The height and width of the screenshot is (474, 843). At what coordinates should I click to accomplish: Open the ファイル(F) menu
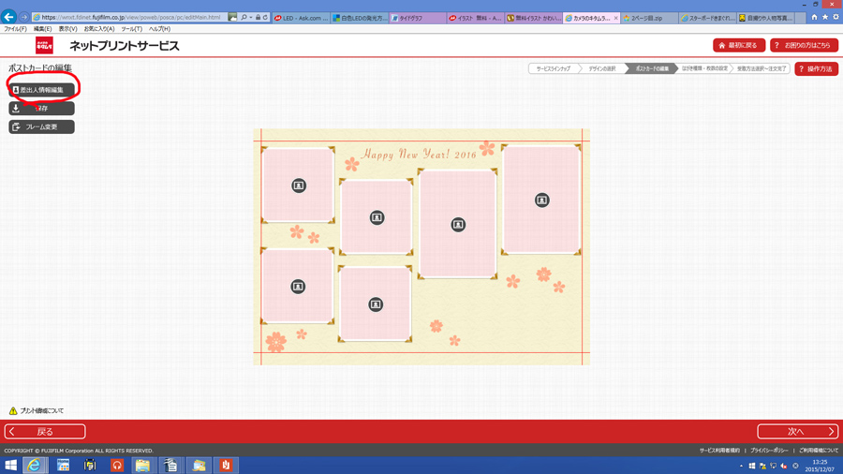(15, 29)
